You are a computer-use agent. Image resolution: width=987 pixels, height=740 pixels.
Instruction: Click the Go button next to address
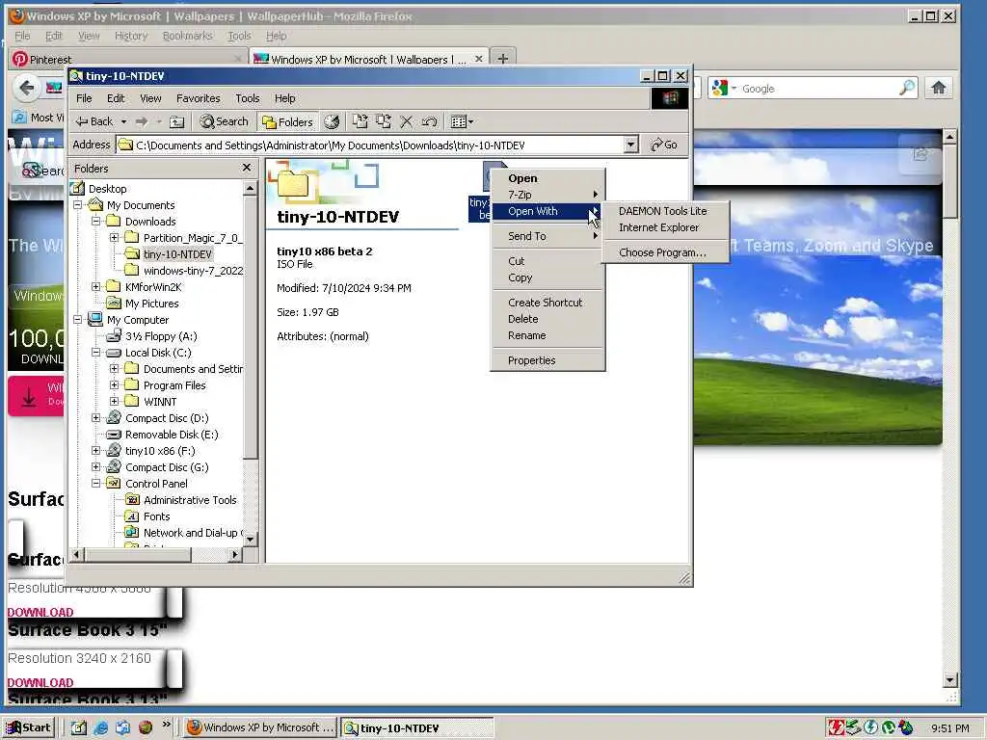664,145
